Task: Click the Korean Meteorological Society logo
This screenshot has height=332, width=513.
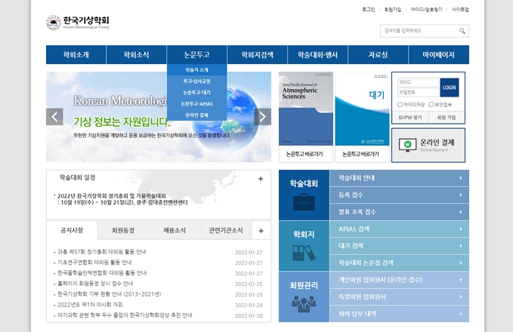Action: pos(78,22)
